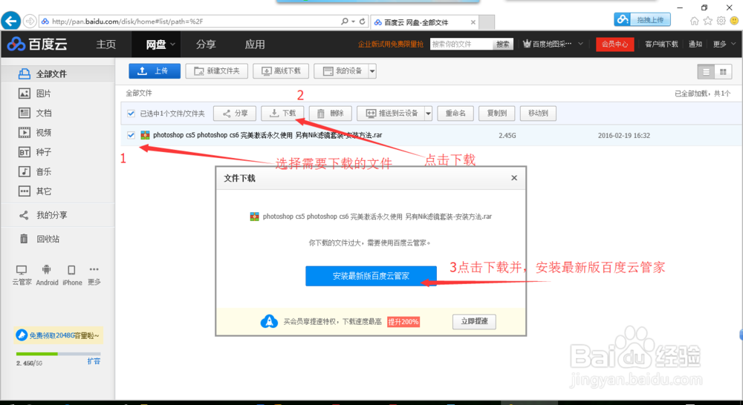Image resolution: width=743 pixels, height=405 pixels.
Task: Close the 文件下载 dialog
Action: [x=514, y=178]
